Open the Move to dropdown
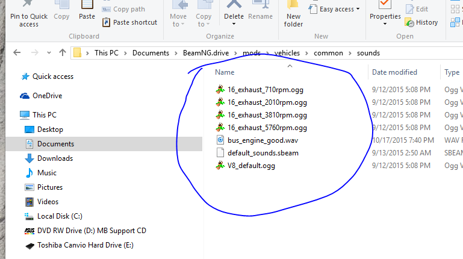463x259 pixels. tap(178, 14)
